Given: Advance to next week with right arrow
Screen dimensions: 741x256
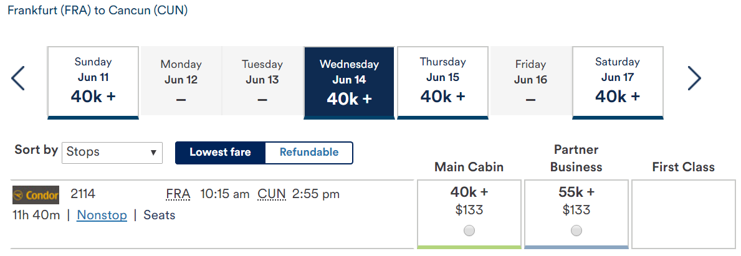Looking at the screenshot, I should point(694,78).
